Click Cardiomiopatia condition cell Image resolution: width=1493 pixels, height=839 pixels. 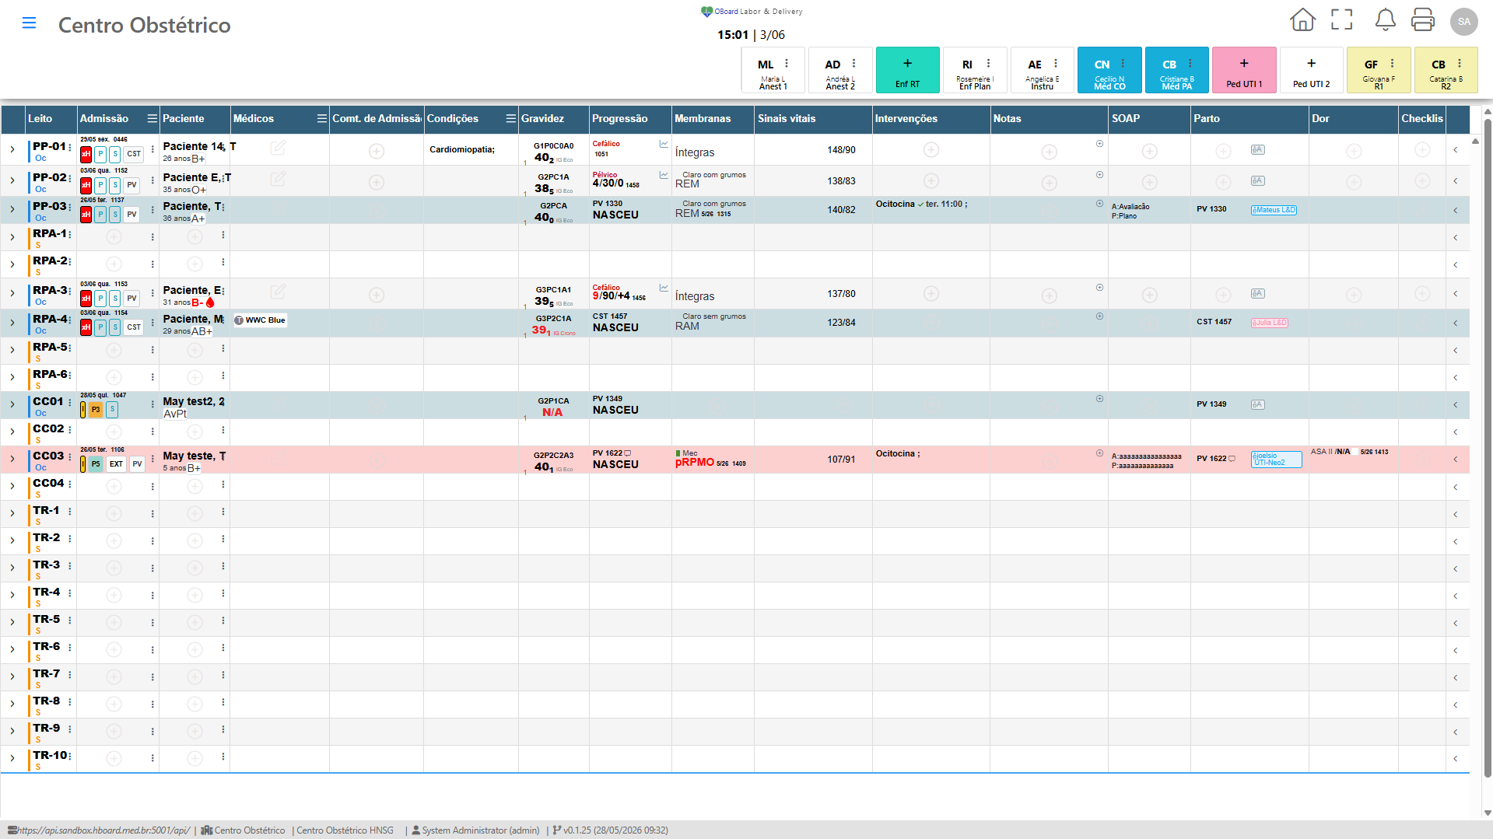coord(461,149)
